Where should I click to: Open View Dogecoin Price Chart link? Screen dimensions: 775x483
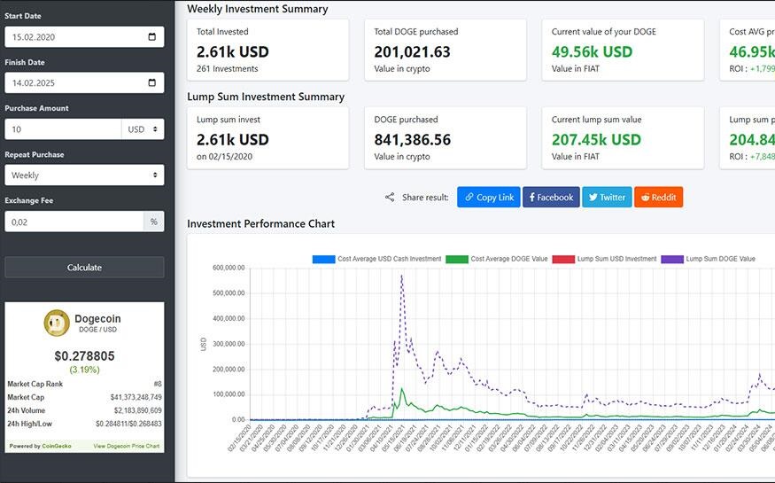(127, 446)
